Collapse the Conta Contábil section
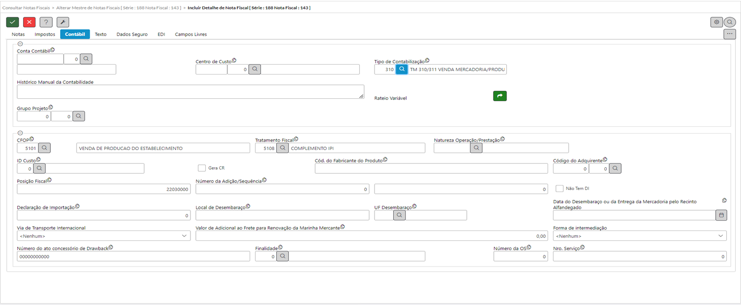The image size is (741, 305). click(20, 44)
